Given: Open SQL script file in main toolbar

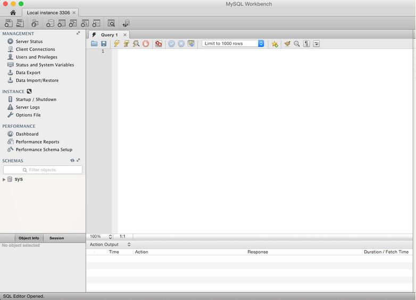Looking at the screenshot, I should [x=20, y=23].
